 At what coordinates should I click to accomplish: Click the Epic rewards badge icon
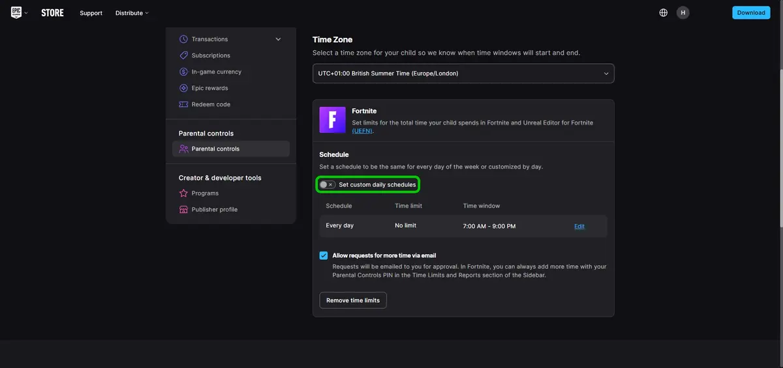click(183, 88)
